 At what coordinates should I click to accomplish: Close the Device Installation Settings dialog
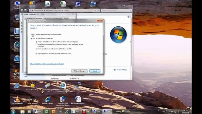point(100,21)
